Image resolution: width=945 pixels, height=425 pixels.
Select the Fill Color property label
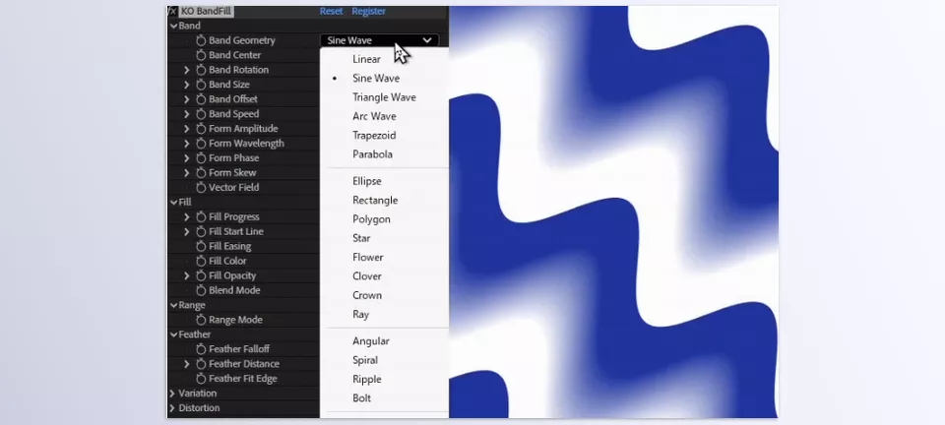[x=227, y=262]
